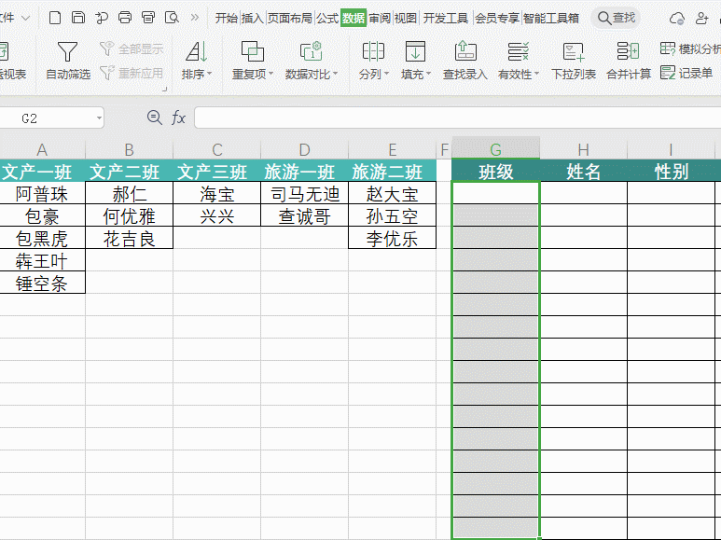
Task: Select column header D
Action: (304, 149)
